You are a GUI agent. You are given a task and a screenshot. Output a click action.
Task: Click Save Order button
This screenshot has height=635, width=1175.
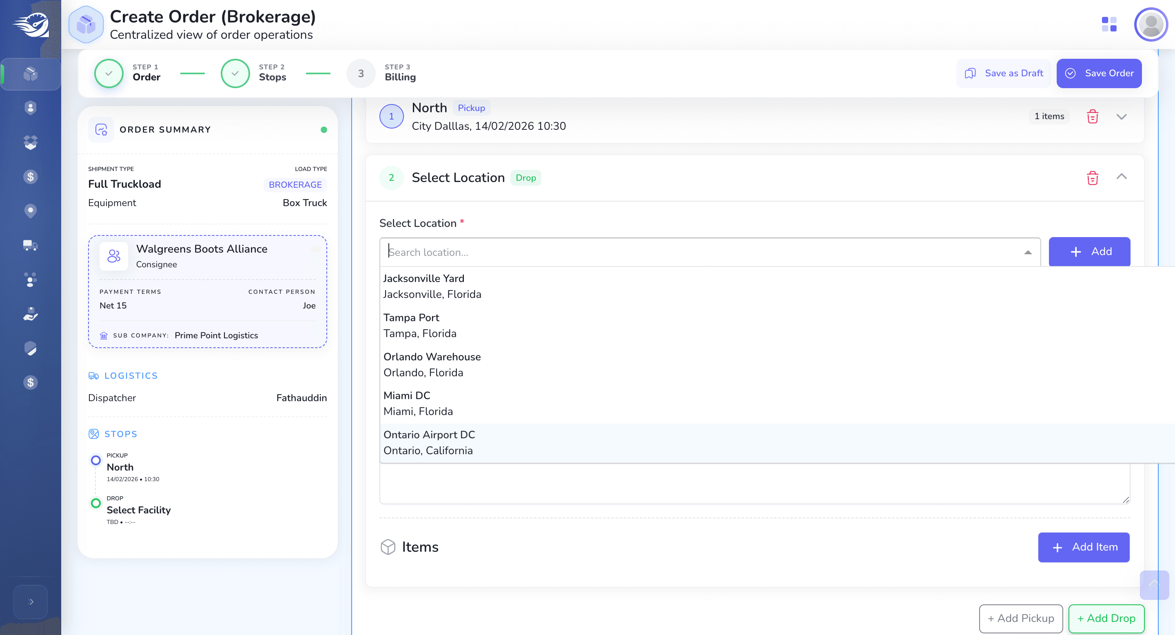tap(1099, 73)
